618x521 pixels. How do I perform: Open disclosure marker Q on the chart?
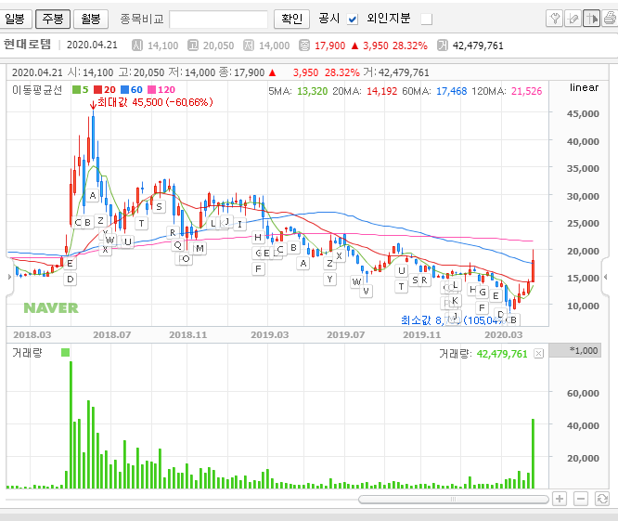[177, 245]
